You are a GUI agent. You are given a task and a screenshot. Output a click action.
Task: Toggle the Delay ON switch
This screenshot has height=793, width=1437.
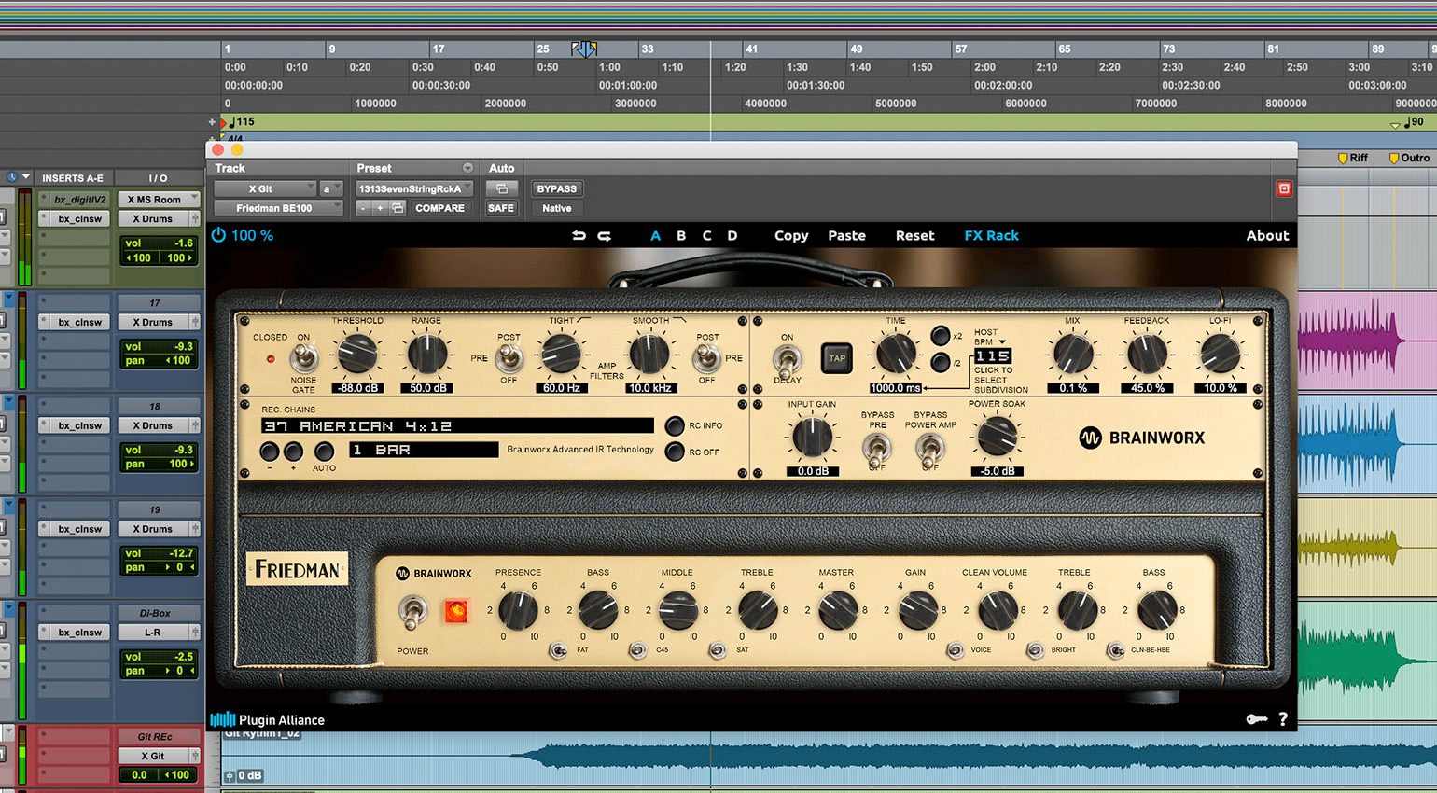pos(788,359)
